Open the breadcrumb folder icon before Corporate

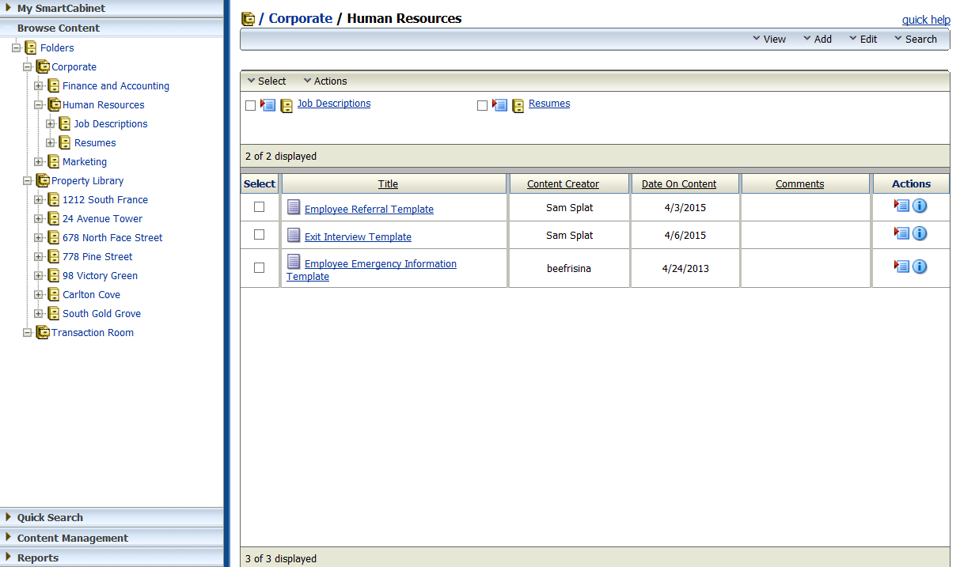click(248, 18)
